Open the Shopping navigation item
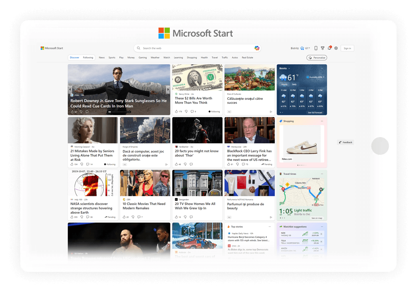This screenshot has width=417, height=292. [x=192, y=58]
